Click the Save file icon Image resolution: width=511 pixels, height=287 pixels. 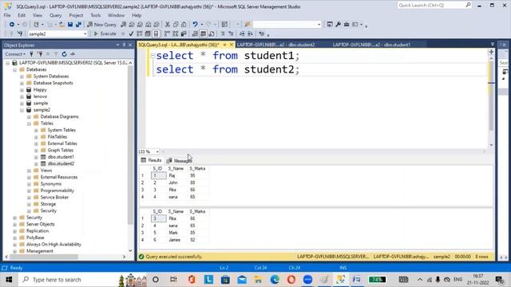click(x=70, y=25)
